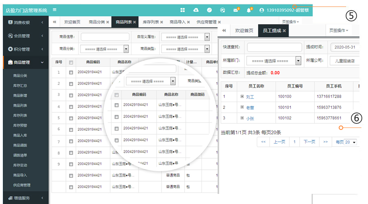Open 库存预警 in sidebar
368x204 pixels.
(20, 125)
